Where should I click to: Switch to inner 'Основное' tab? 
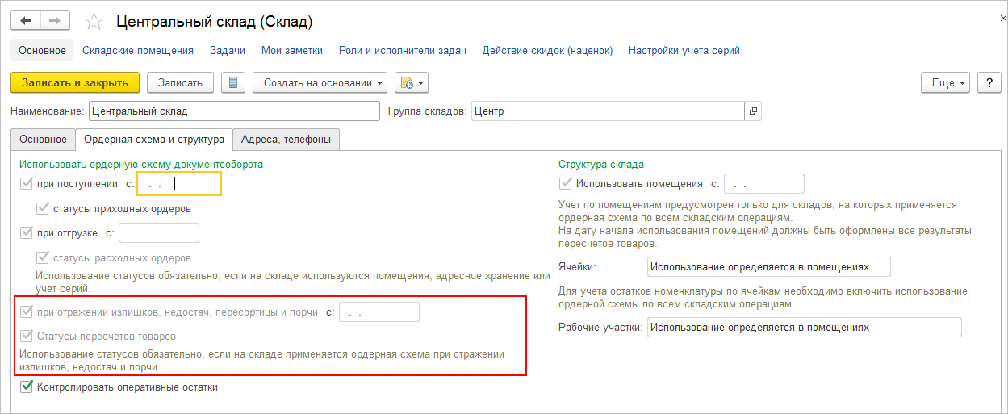click(43, 140)
